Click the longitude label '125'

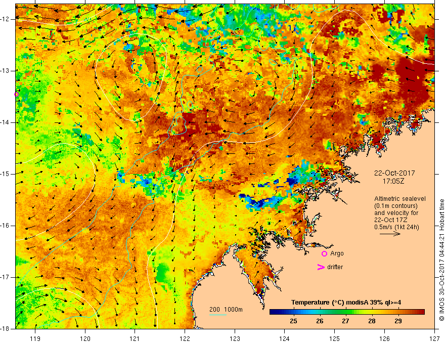334,338
